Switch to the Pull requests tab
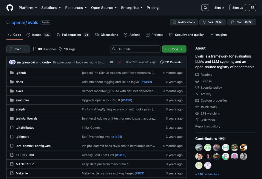Image resolution: width=262 pixels, height=179 pixels. click(73, 35)
